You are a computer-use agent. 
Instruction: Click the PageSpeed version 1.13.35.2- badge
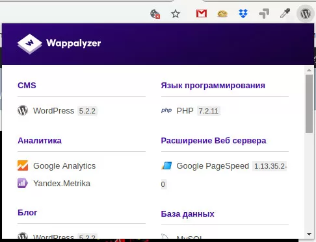tap(270, 166)
